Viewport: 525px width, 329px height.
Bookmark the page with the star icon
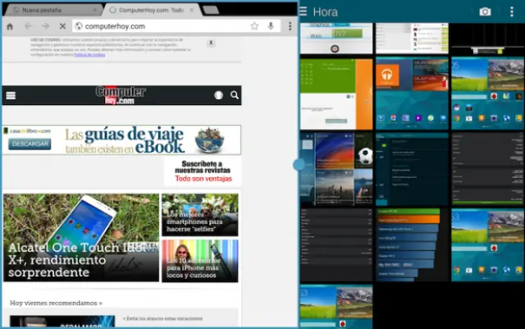pos(255,26)
